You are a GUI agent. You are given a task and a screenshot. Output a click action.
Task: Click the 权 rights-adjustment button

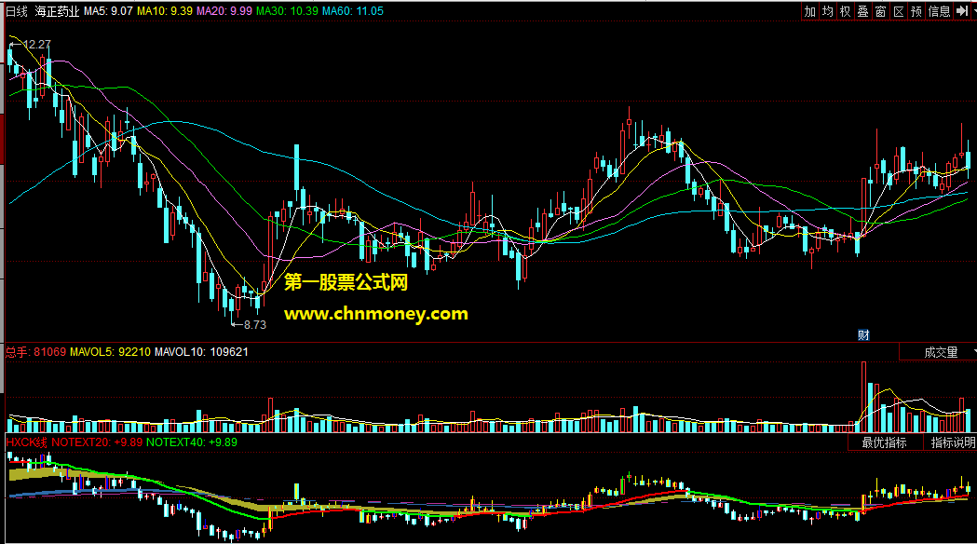[845, 11]
